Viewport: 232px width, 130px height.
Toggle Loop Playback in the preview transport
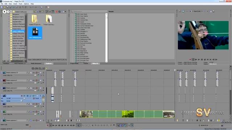[193, 60]
